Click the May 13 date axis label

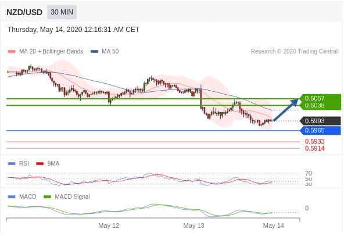193,226
